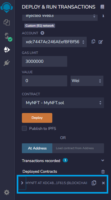This screenshot has width=111, height=200.
Task: Open the ACCOUNT address dropdown
Action: pyautogui.click(x=54, y=42)
